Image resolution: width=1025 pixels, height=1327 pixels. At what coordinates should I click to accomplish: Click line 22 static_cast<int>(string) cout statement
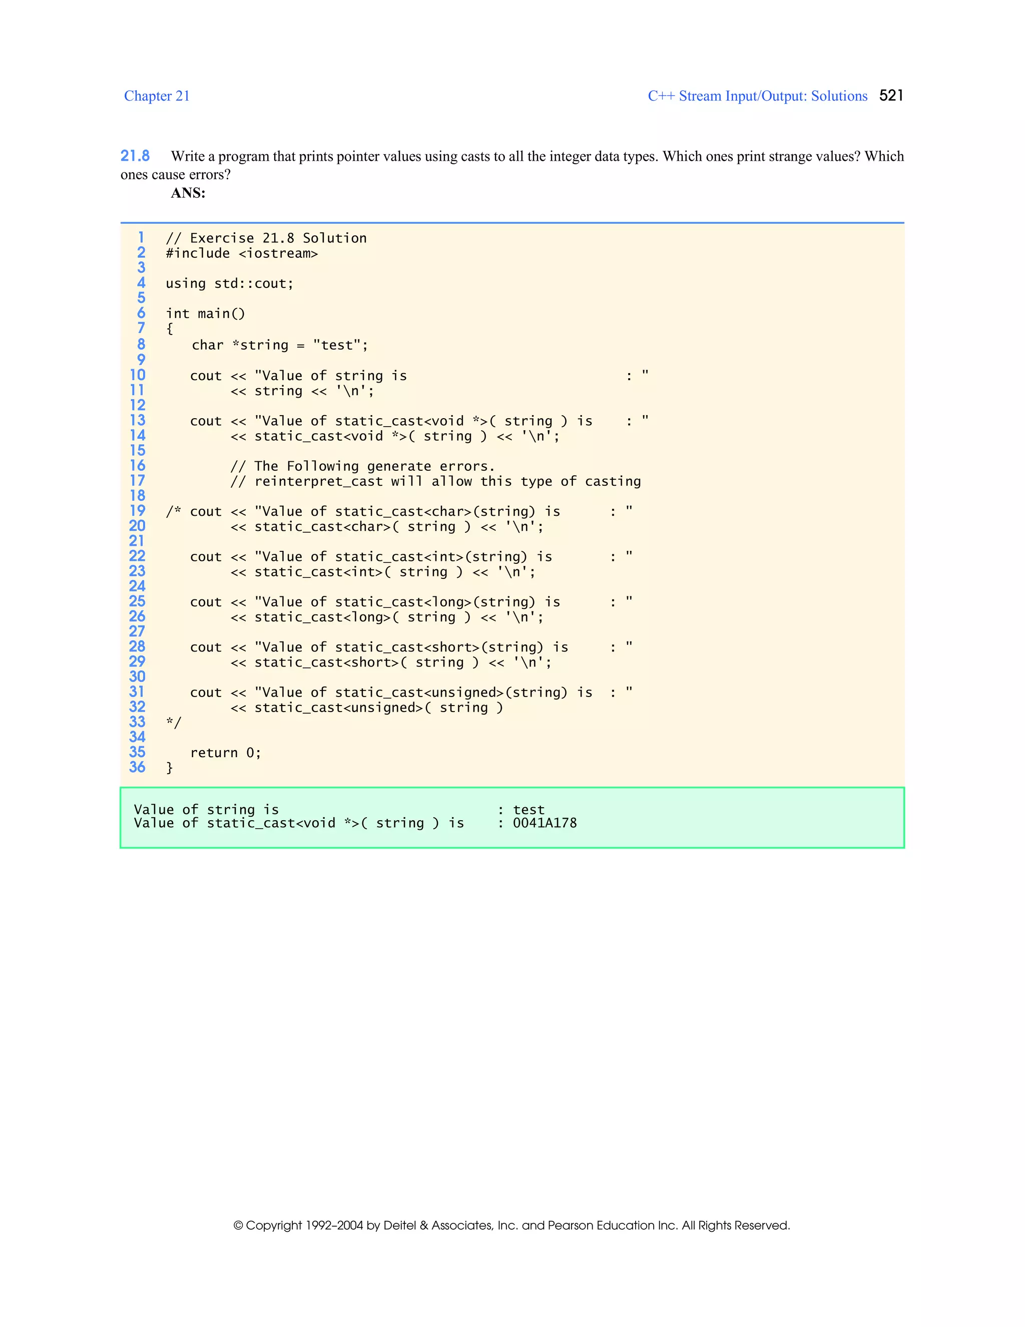[411, 557]
